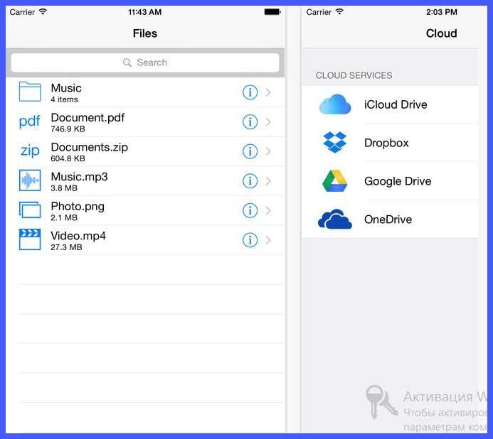This screenshot has height=439, width=493.
Task: Select the iCloud Drive label
Action: [396, 104]
